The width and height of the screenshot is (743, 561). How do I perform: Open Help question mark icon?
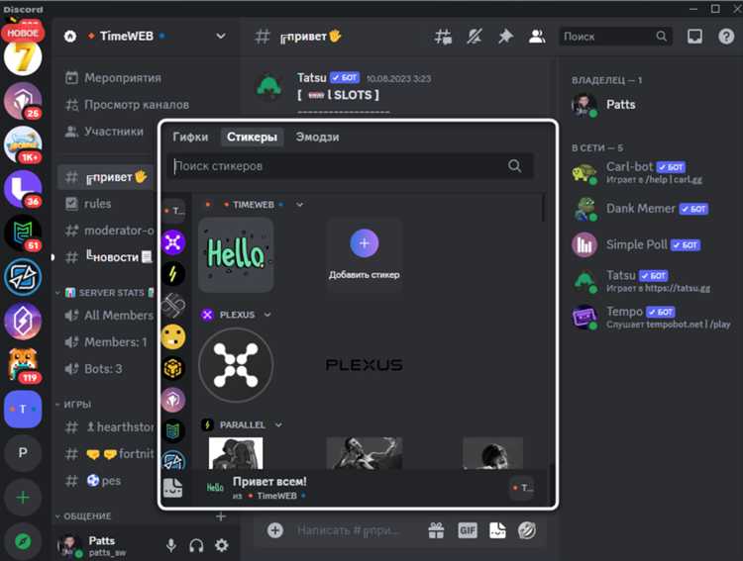click(726, 37)
